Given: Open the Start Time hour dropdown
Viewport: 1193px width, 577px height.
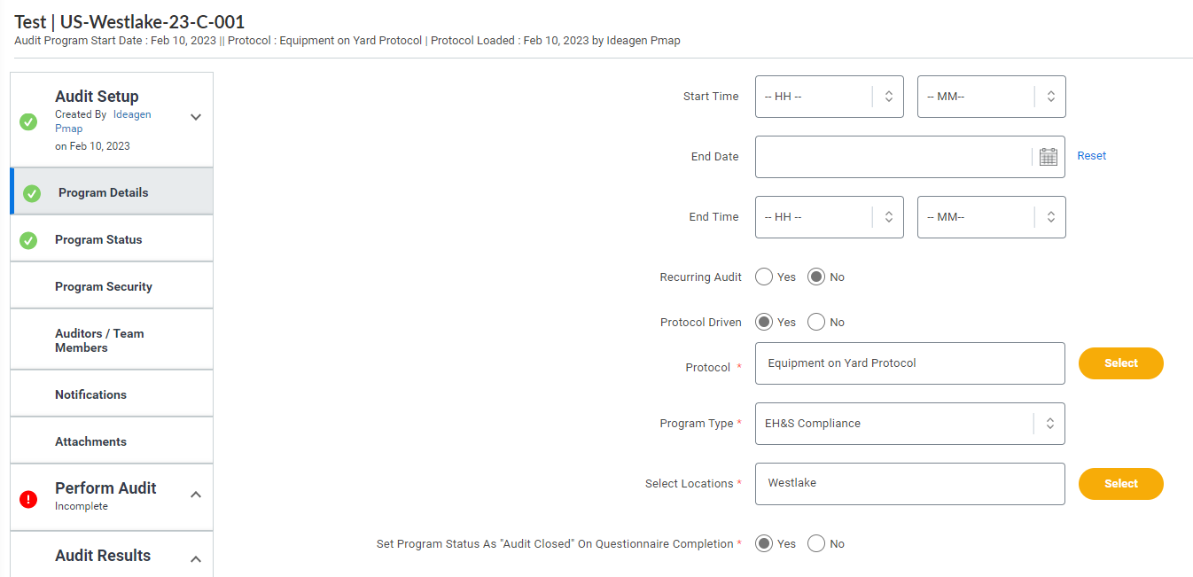Looking at the screenshot, I should click(x=830, y=97).
